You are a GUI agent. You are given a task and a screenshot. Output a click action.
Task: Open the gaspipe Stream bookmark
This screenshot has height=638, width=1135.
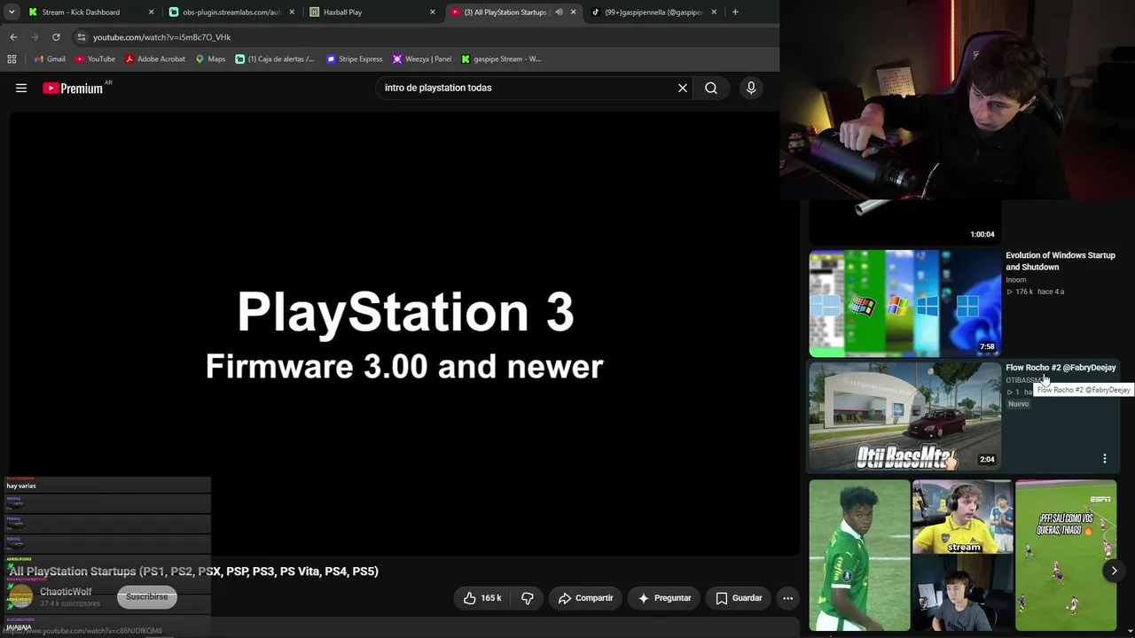point(501,59)
